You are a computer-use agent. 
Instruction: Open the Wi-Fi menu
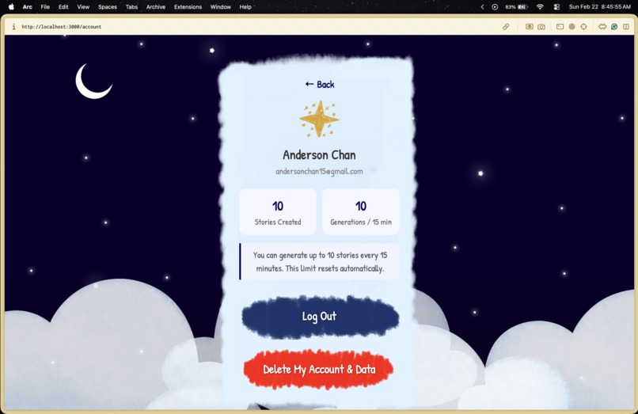coord(540,7)
